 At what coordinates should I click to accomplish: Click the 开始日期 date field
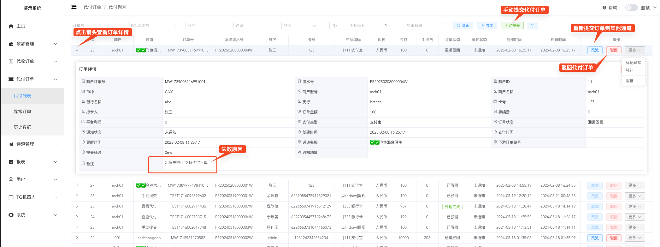(x=358, y=26)
